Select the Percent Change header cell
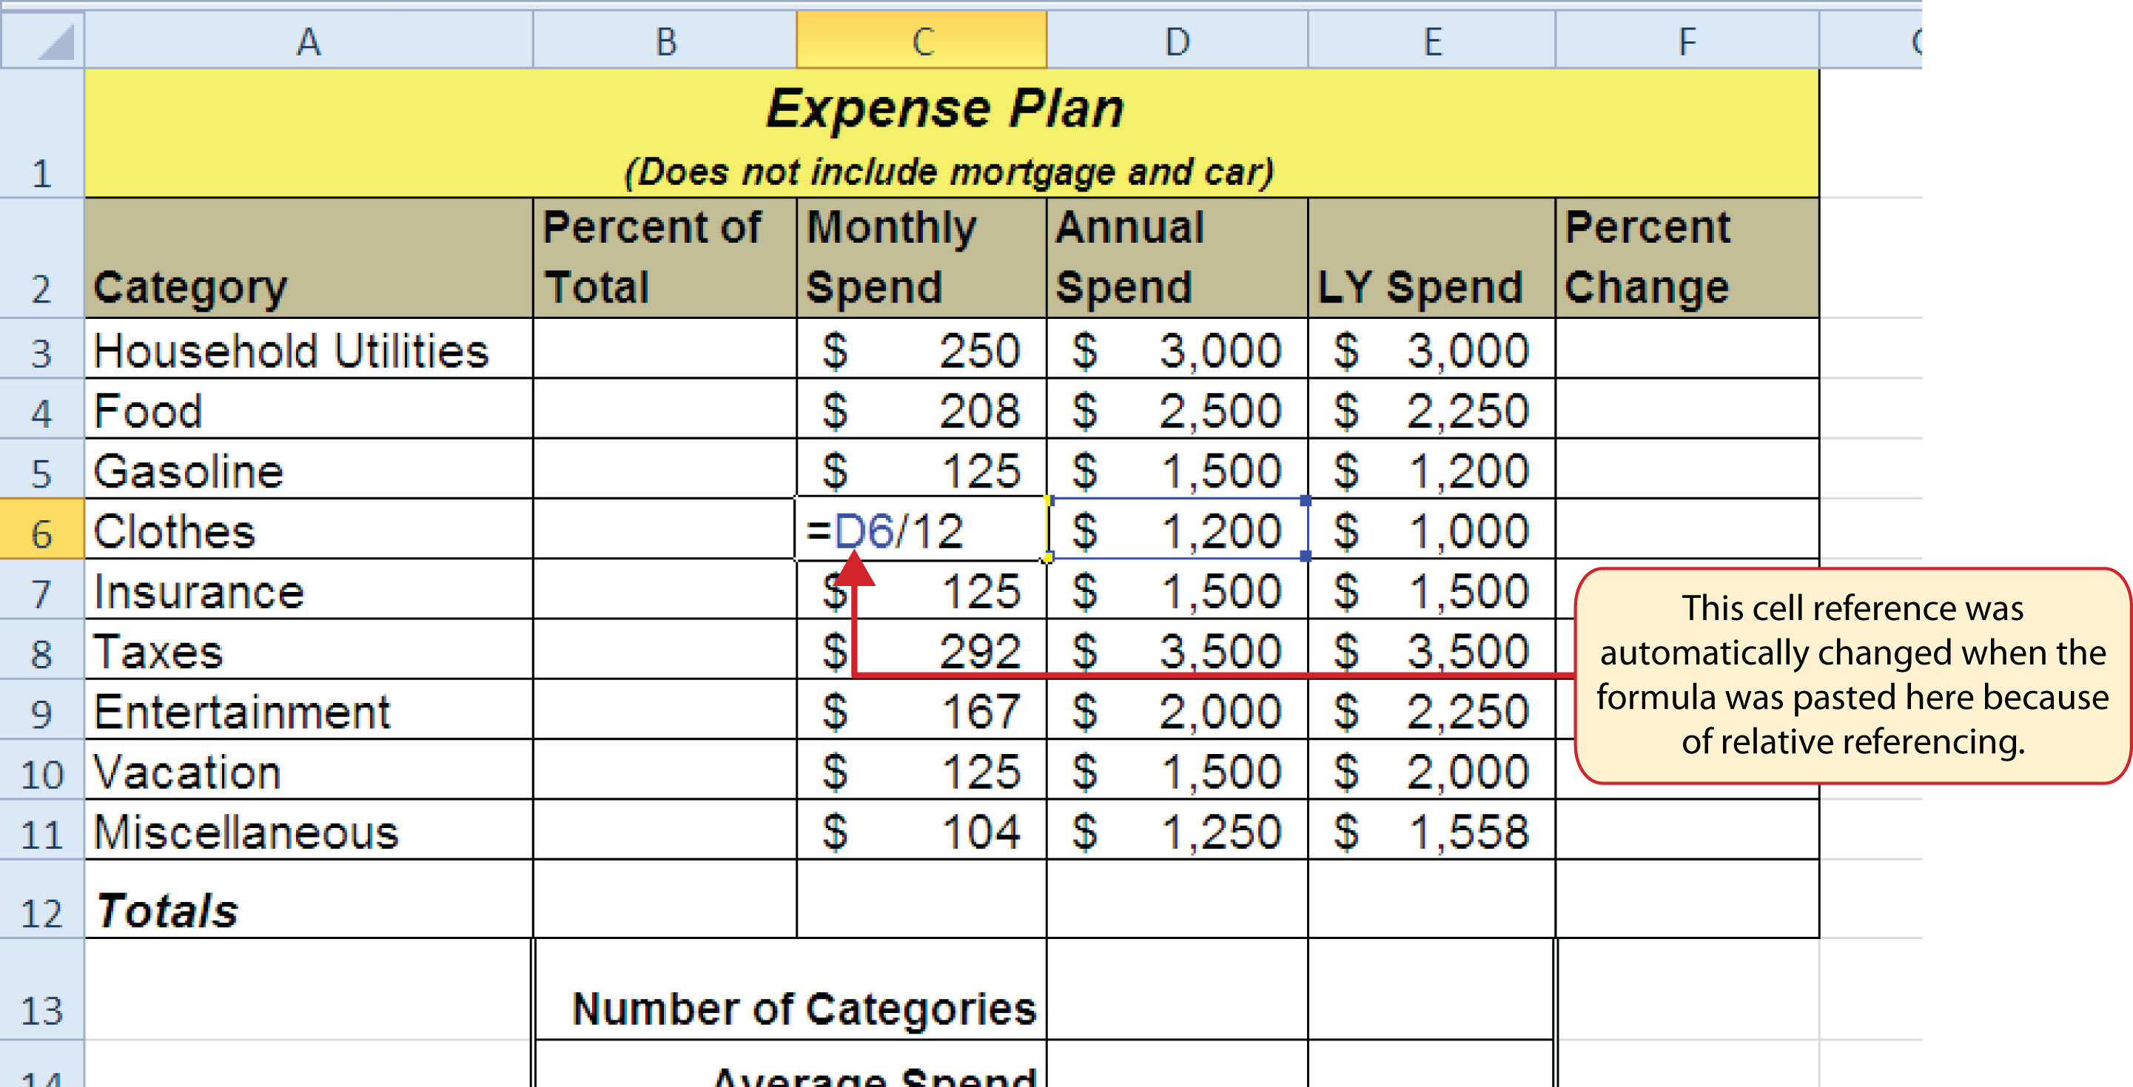The height and width of the screenshot is (1087, 2133). (1677, 257)
